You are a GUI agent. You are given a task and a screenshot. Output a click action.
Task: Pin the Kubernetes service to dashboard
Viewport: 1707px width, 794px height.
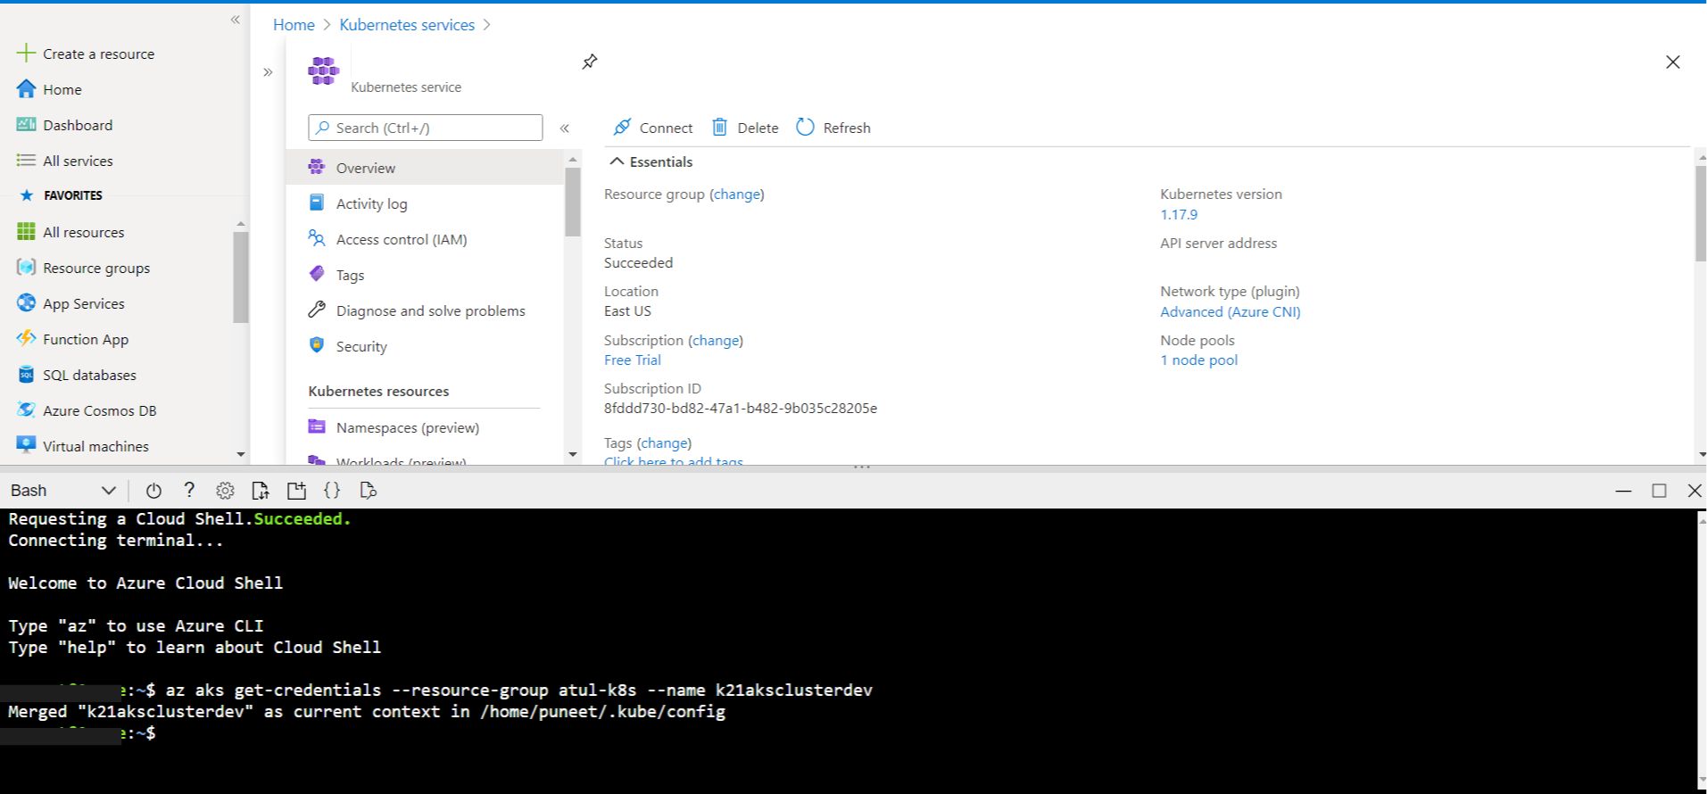pyautogui.click(x=590, y=62)
